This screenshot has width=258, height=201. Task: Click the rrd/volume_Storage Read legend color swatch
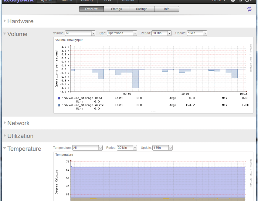(x=59, y=98)
